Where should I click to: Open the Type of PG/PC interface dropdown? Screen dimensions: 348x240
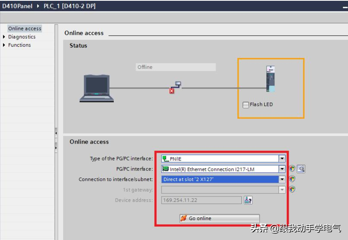pos(282,159)
